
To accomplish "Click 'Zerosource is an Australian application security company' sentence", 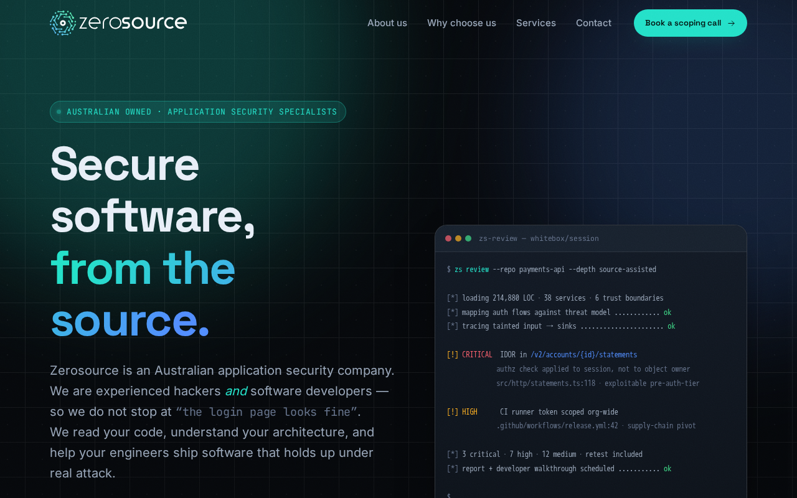I will coord(222,370).
